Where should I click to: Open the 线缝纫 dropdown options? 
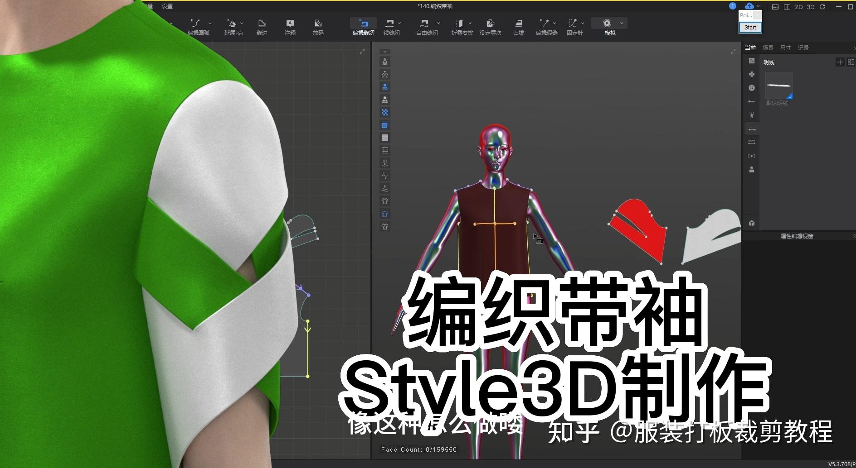pos(399,23)
